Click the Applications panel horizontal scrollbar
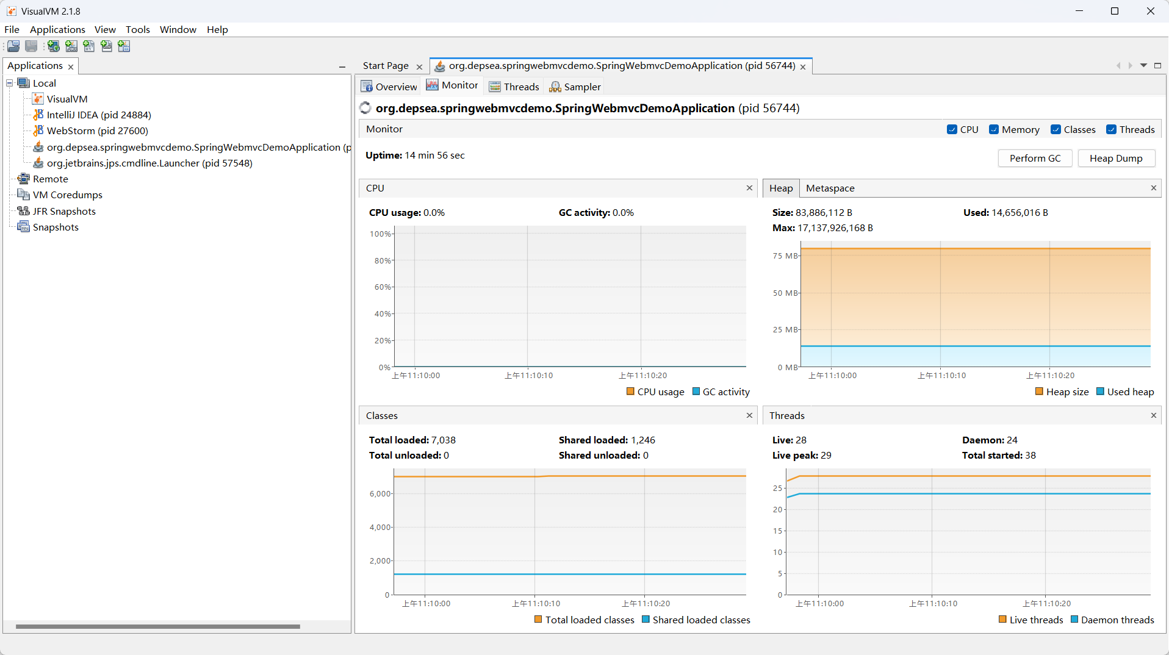The width and height of the screenshot is (1169, 655). click(158, 626)
